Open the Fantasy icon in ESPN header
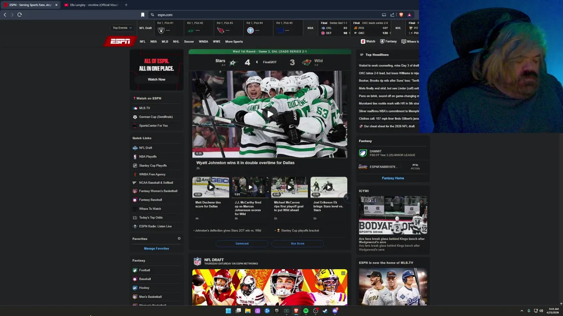The image size is (563, 316). [382, 41]
